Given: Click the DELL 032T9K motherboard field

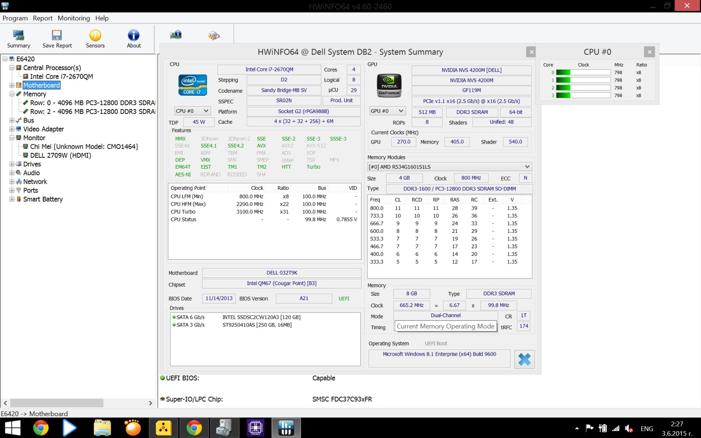Looking at the screenshot, I should click(282, 273).
